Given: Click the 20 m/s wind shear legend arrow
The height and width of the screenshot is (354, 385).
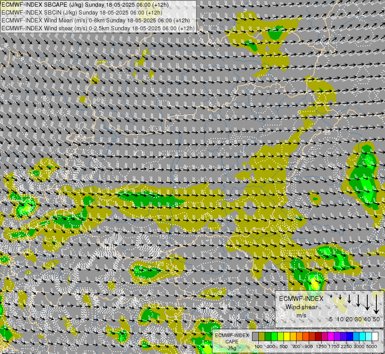Looking at the screenshot, I should pos(349,299).
